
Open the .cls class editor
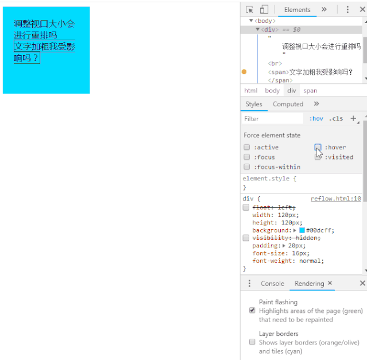(x=336, y=119)
